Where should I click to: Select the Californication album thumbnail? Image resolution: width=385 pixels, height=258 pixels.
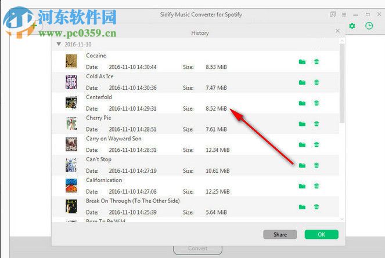tap(71, 186)
